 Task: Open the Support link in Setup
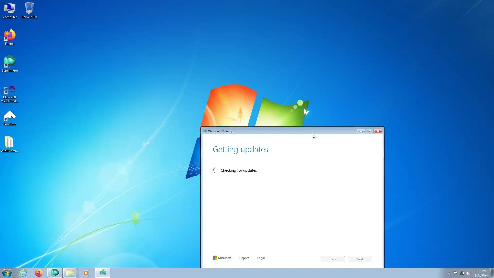click(243, 258)
